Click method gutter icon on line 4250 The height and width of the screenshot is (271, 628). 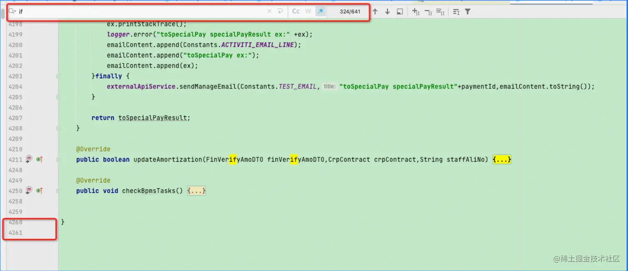29,190
